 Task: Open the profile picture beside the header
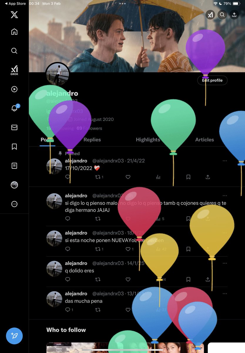(58, 74)
